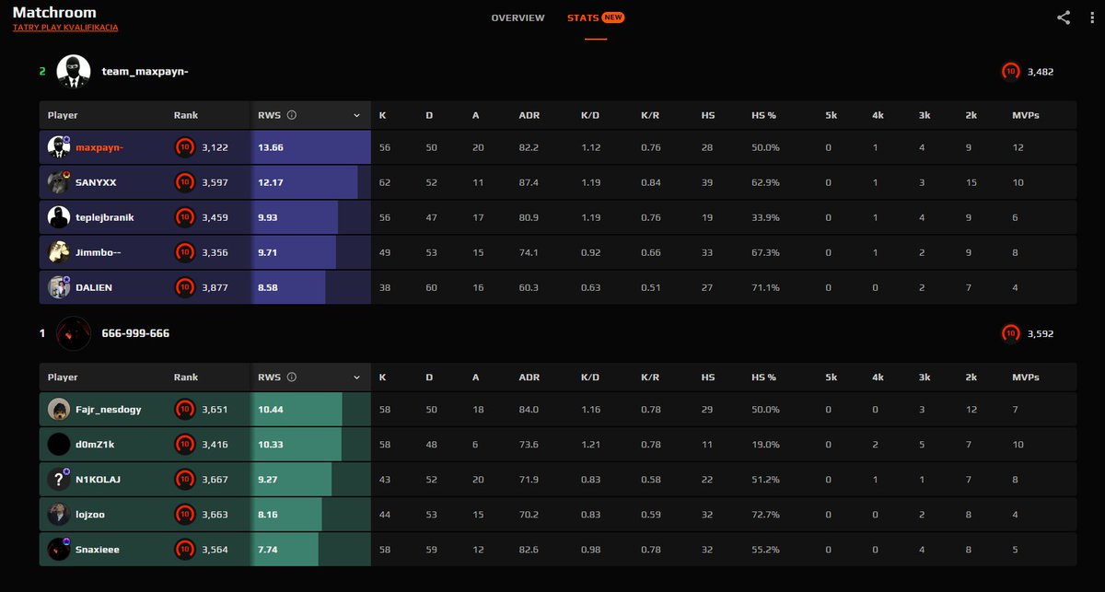Click level badge in lojzoo row
The image size is (1105, 592).
point(184,514)
